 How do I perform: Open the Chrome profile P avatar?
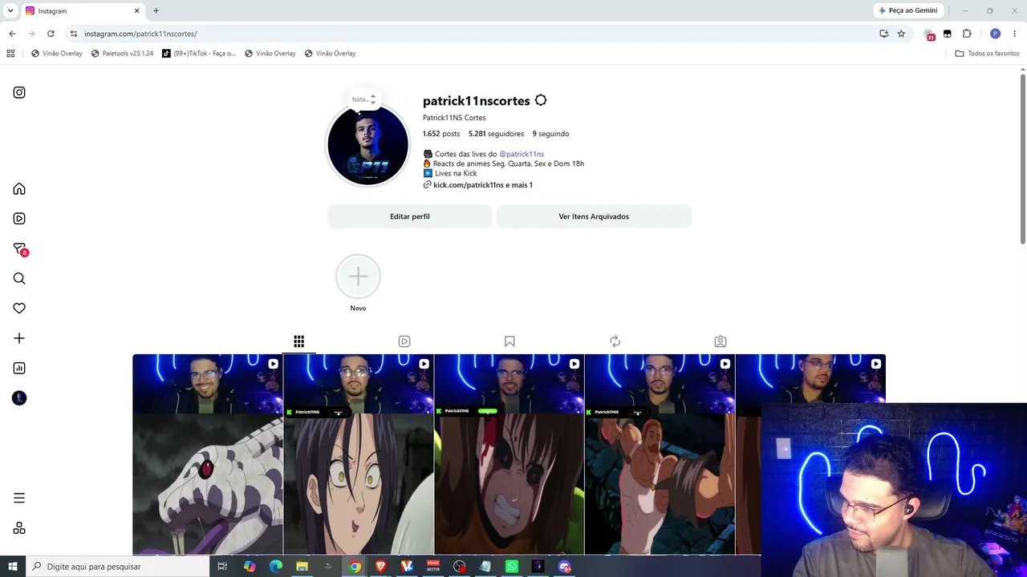pyautogui.click(x=995, y=34)
